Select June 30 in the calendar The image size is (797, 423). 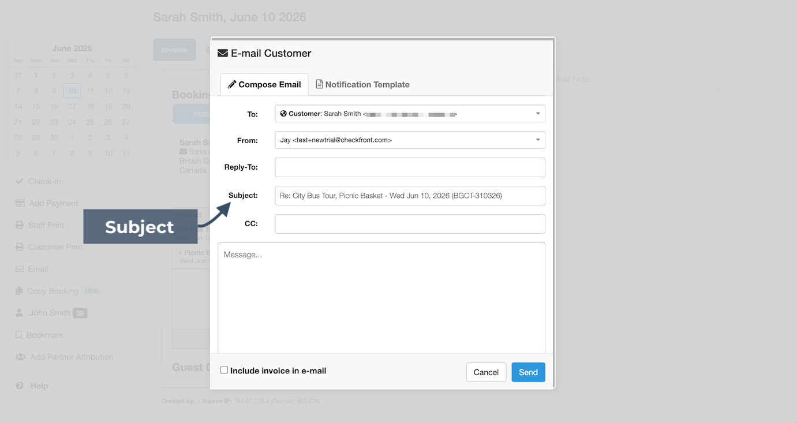[x=54, y=137]
